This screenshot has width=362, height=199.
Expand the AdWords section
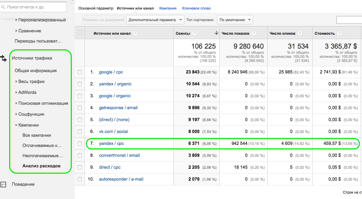coord(16,92)
